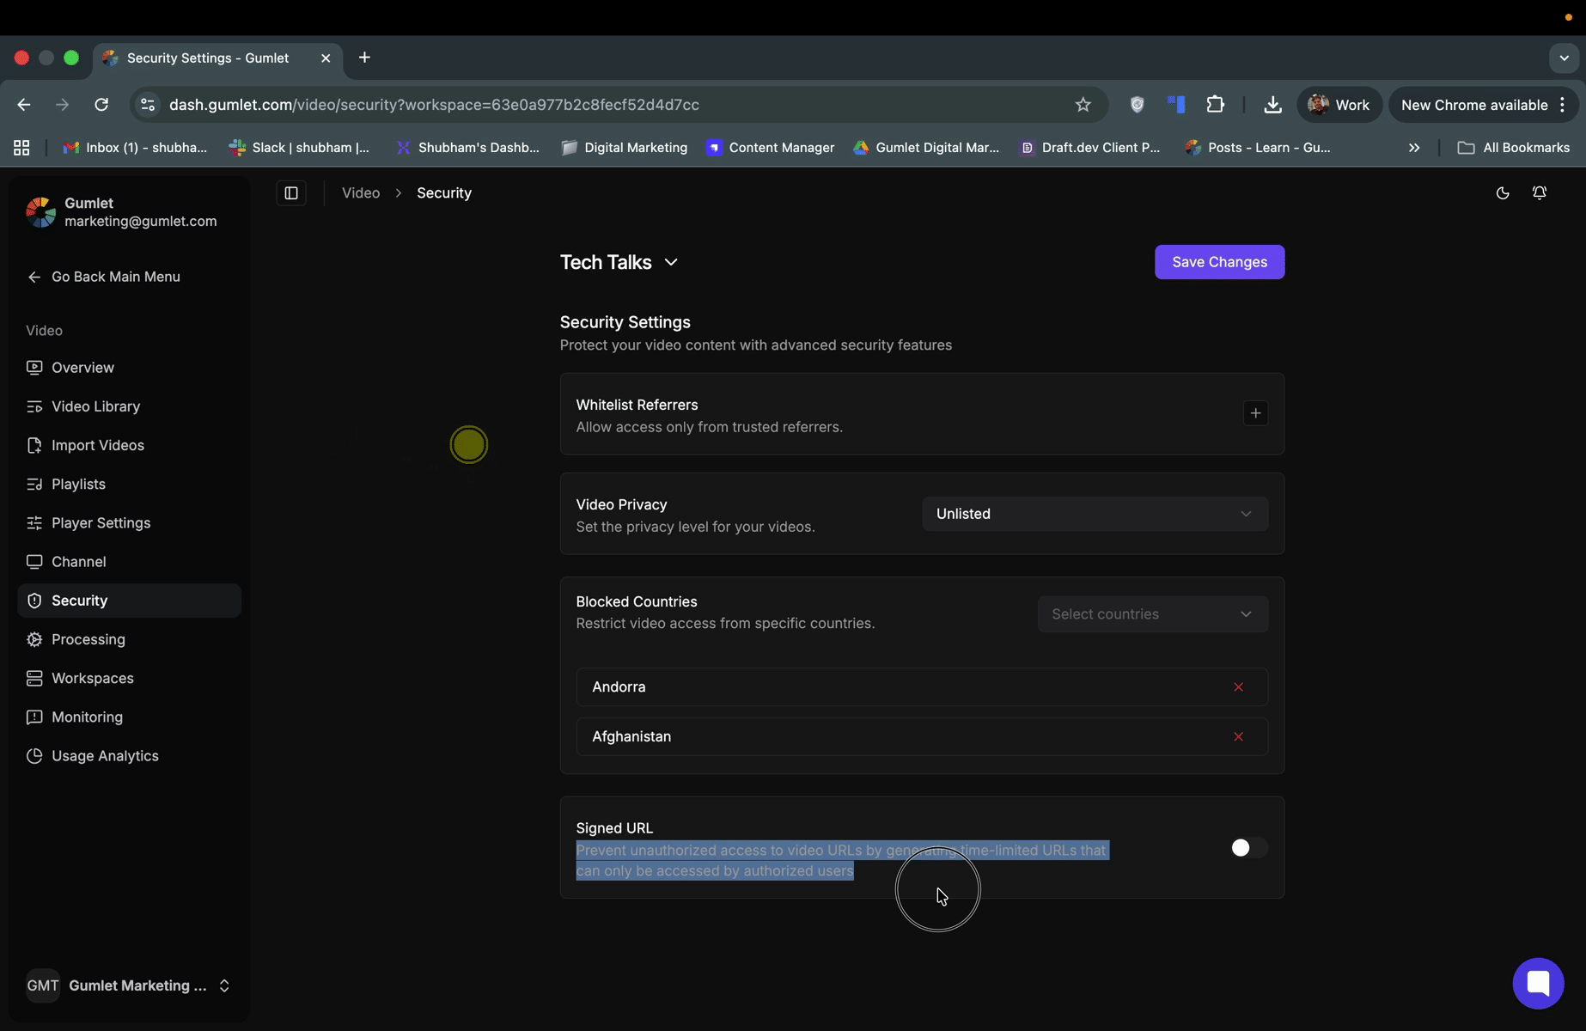The width and height of the screenshot is (1586, 1031).
Task: Toggle the sidebar collapse icon
Action: click(291, 193)
